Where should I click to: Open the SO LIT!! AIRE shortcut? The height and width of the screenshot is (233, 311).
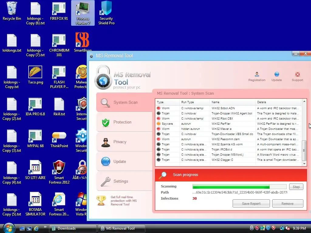35,171
